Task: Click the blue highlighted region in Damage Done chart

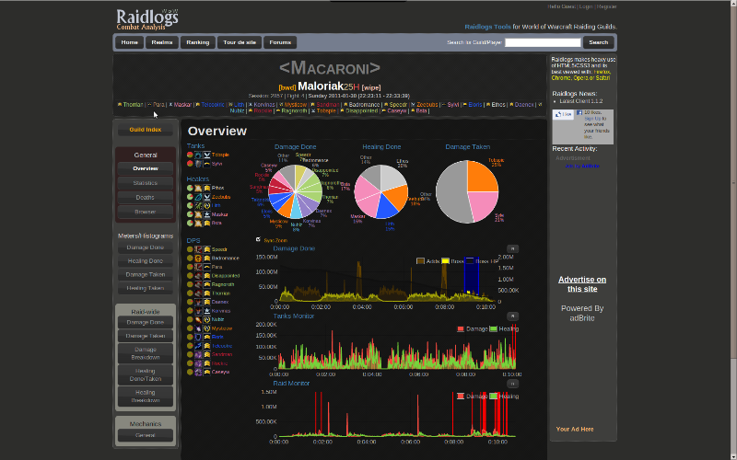Action: [x=472, y=277]
